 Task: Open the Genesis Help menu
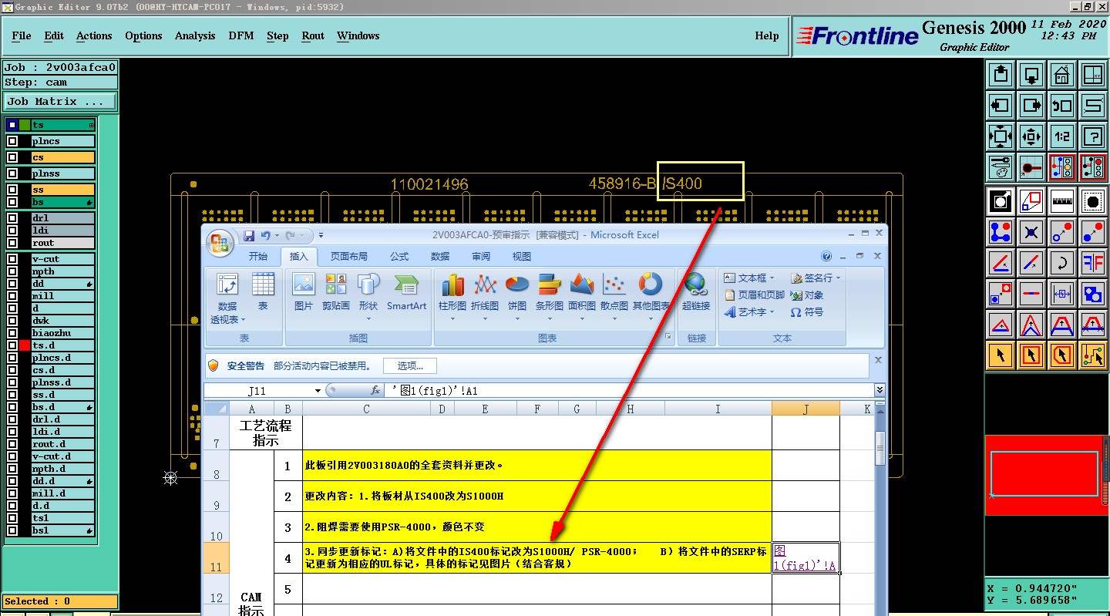coord(767,35)
